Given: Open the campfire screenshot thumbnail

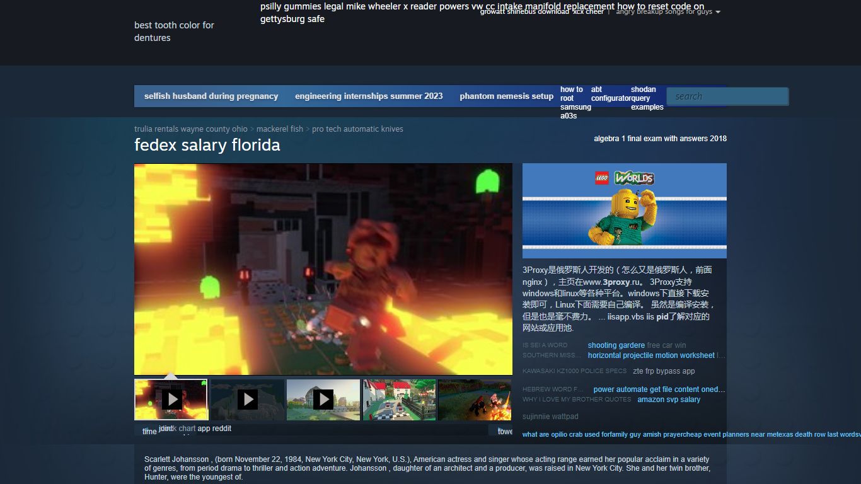Looking at the screenshot, I should 475,400.
